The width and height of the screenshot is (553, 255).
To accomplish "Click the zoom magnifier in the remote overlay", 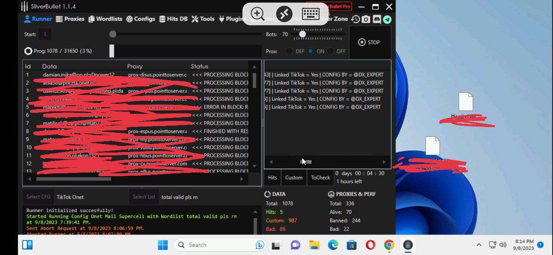I will click(x=258, y=14).
